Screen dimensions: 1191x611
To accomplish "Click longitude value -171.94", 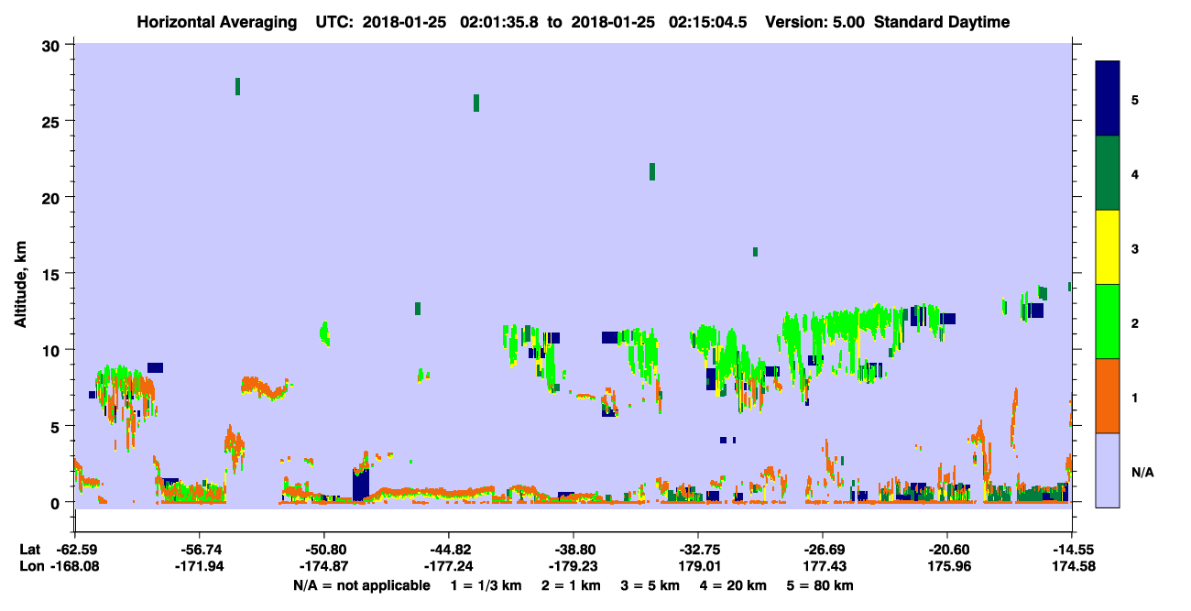I will (x=200, y=567).
